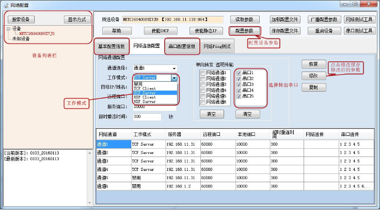The width and height of the screenshot is (380, 210).
Task: Select device NETC1604008UZ7JO in the tree
Action: [x=37, y=33]
